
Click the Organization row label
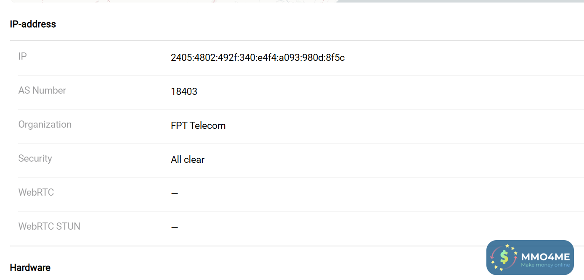(45, 124)
